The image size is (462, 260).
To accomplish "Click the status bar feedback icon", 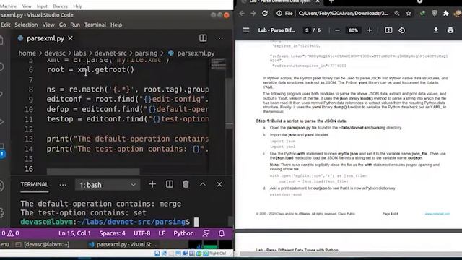I will [x=206, y=233].
